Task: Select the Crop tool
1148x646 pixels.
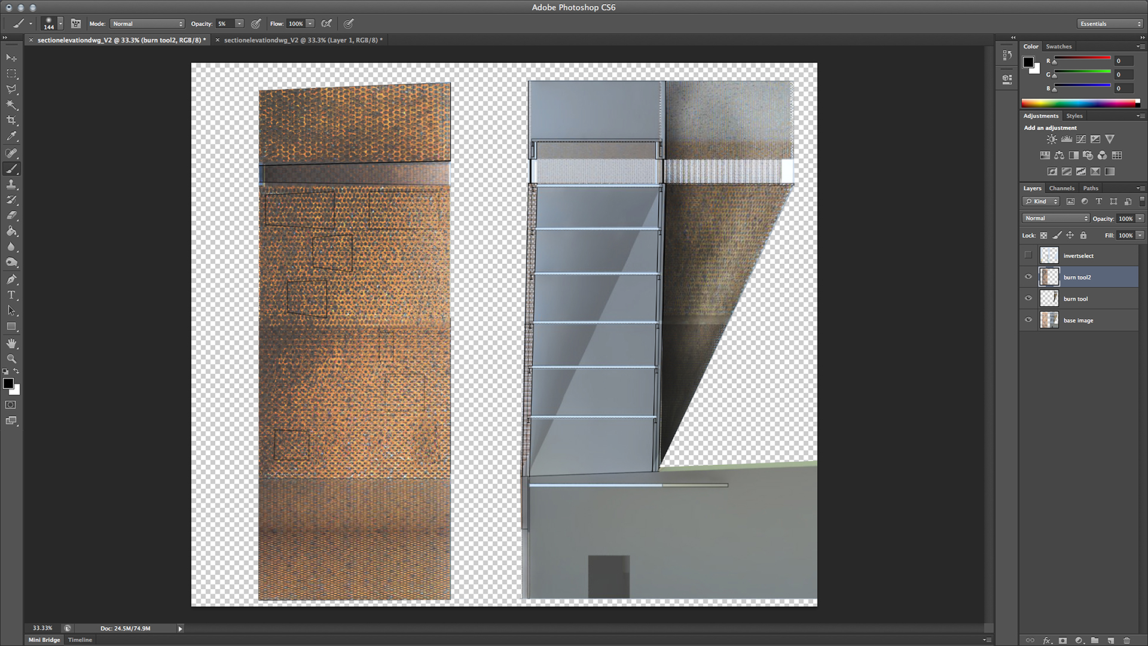Action: tap(11, 120)
